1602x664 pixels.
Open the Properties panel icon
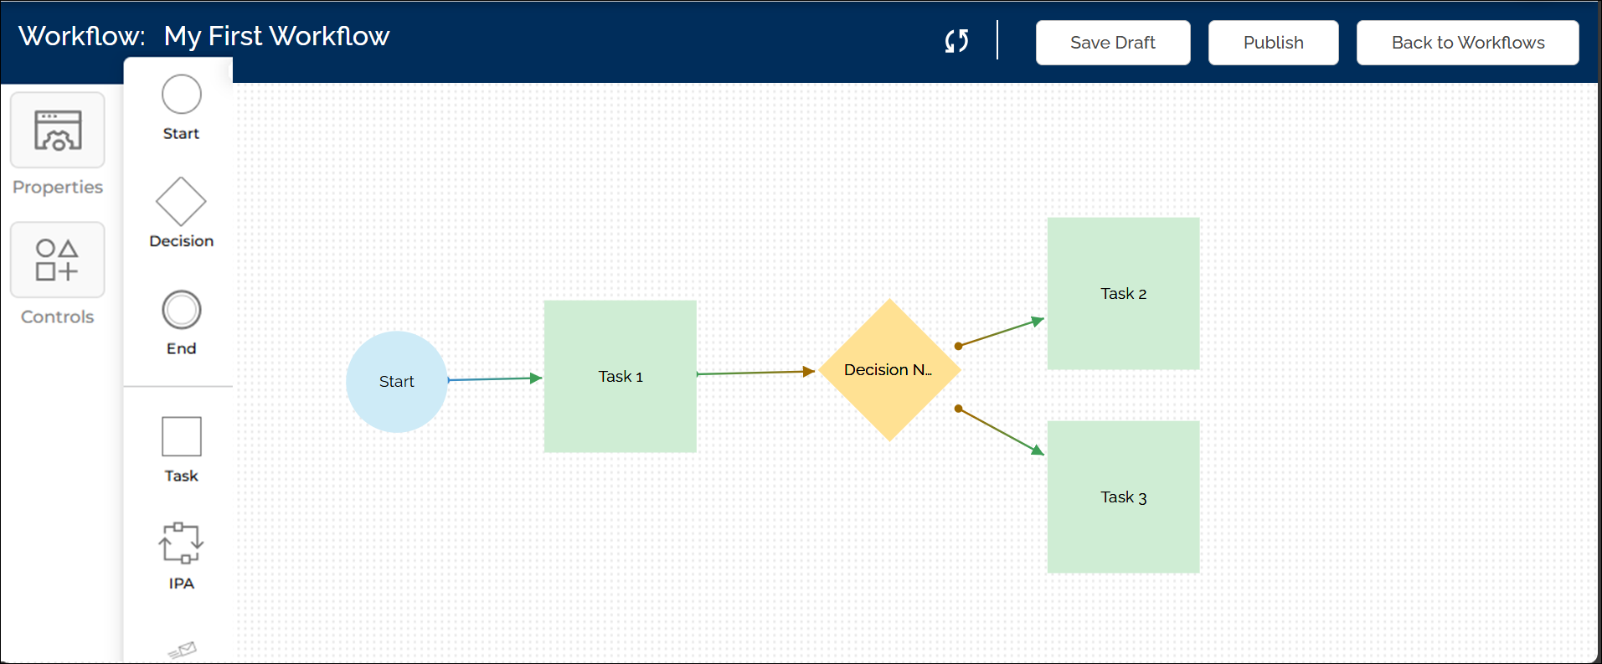pos(57,131)
